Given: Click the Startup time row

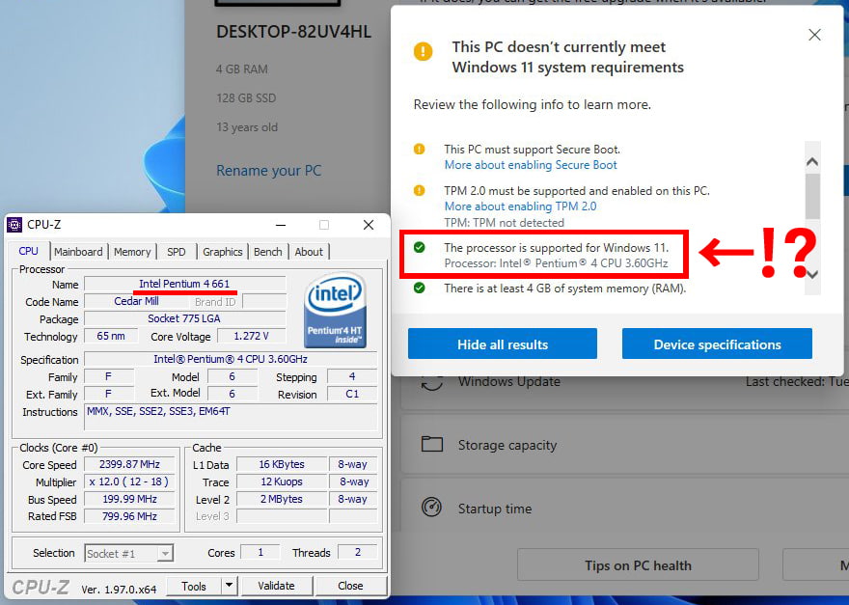Looking at the screenshot, I should 625,509.
